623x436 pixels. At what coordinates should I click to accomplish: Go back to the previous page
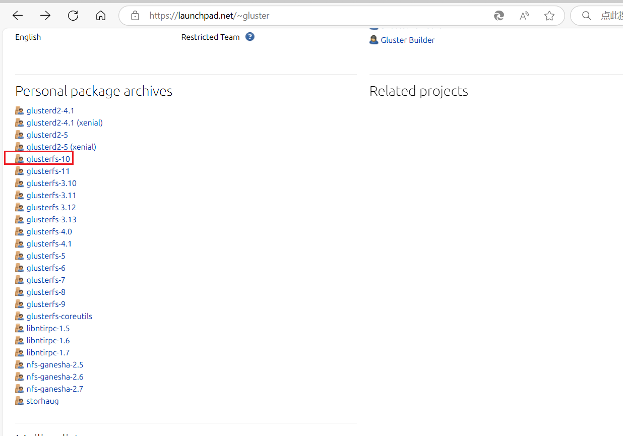18,16
